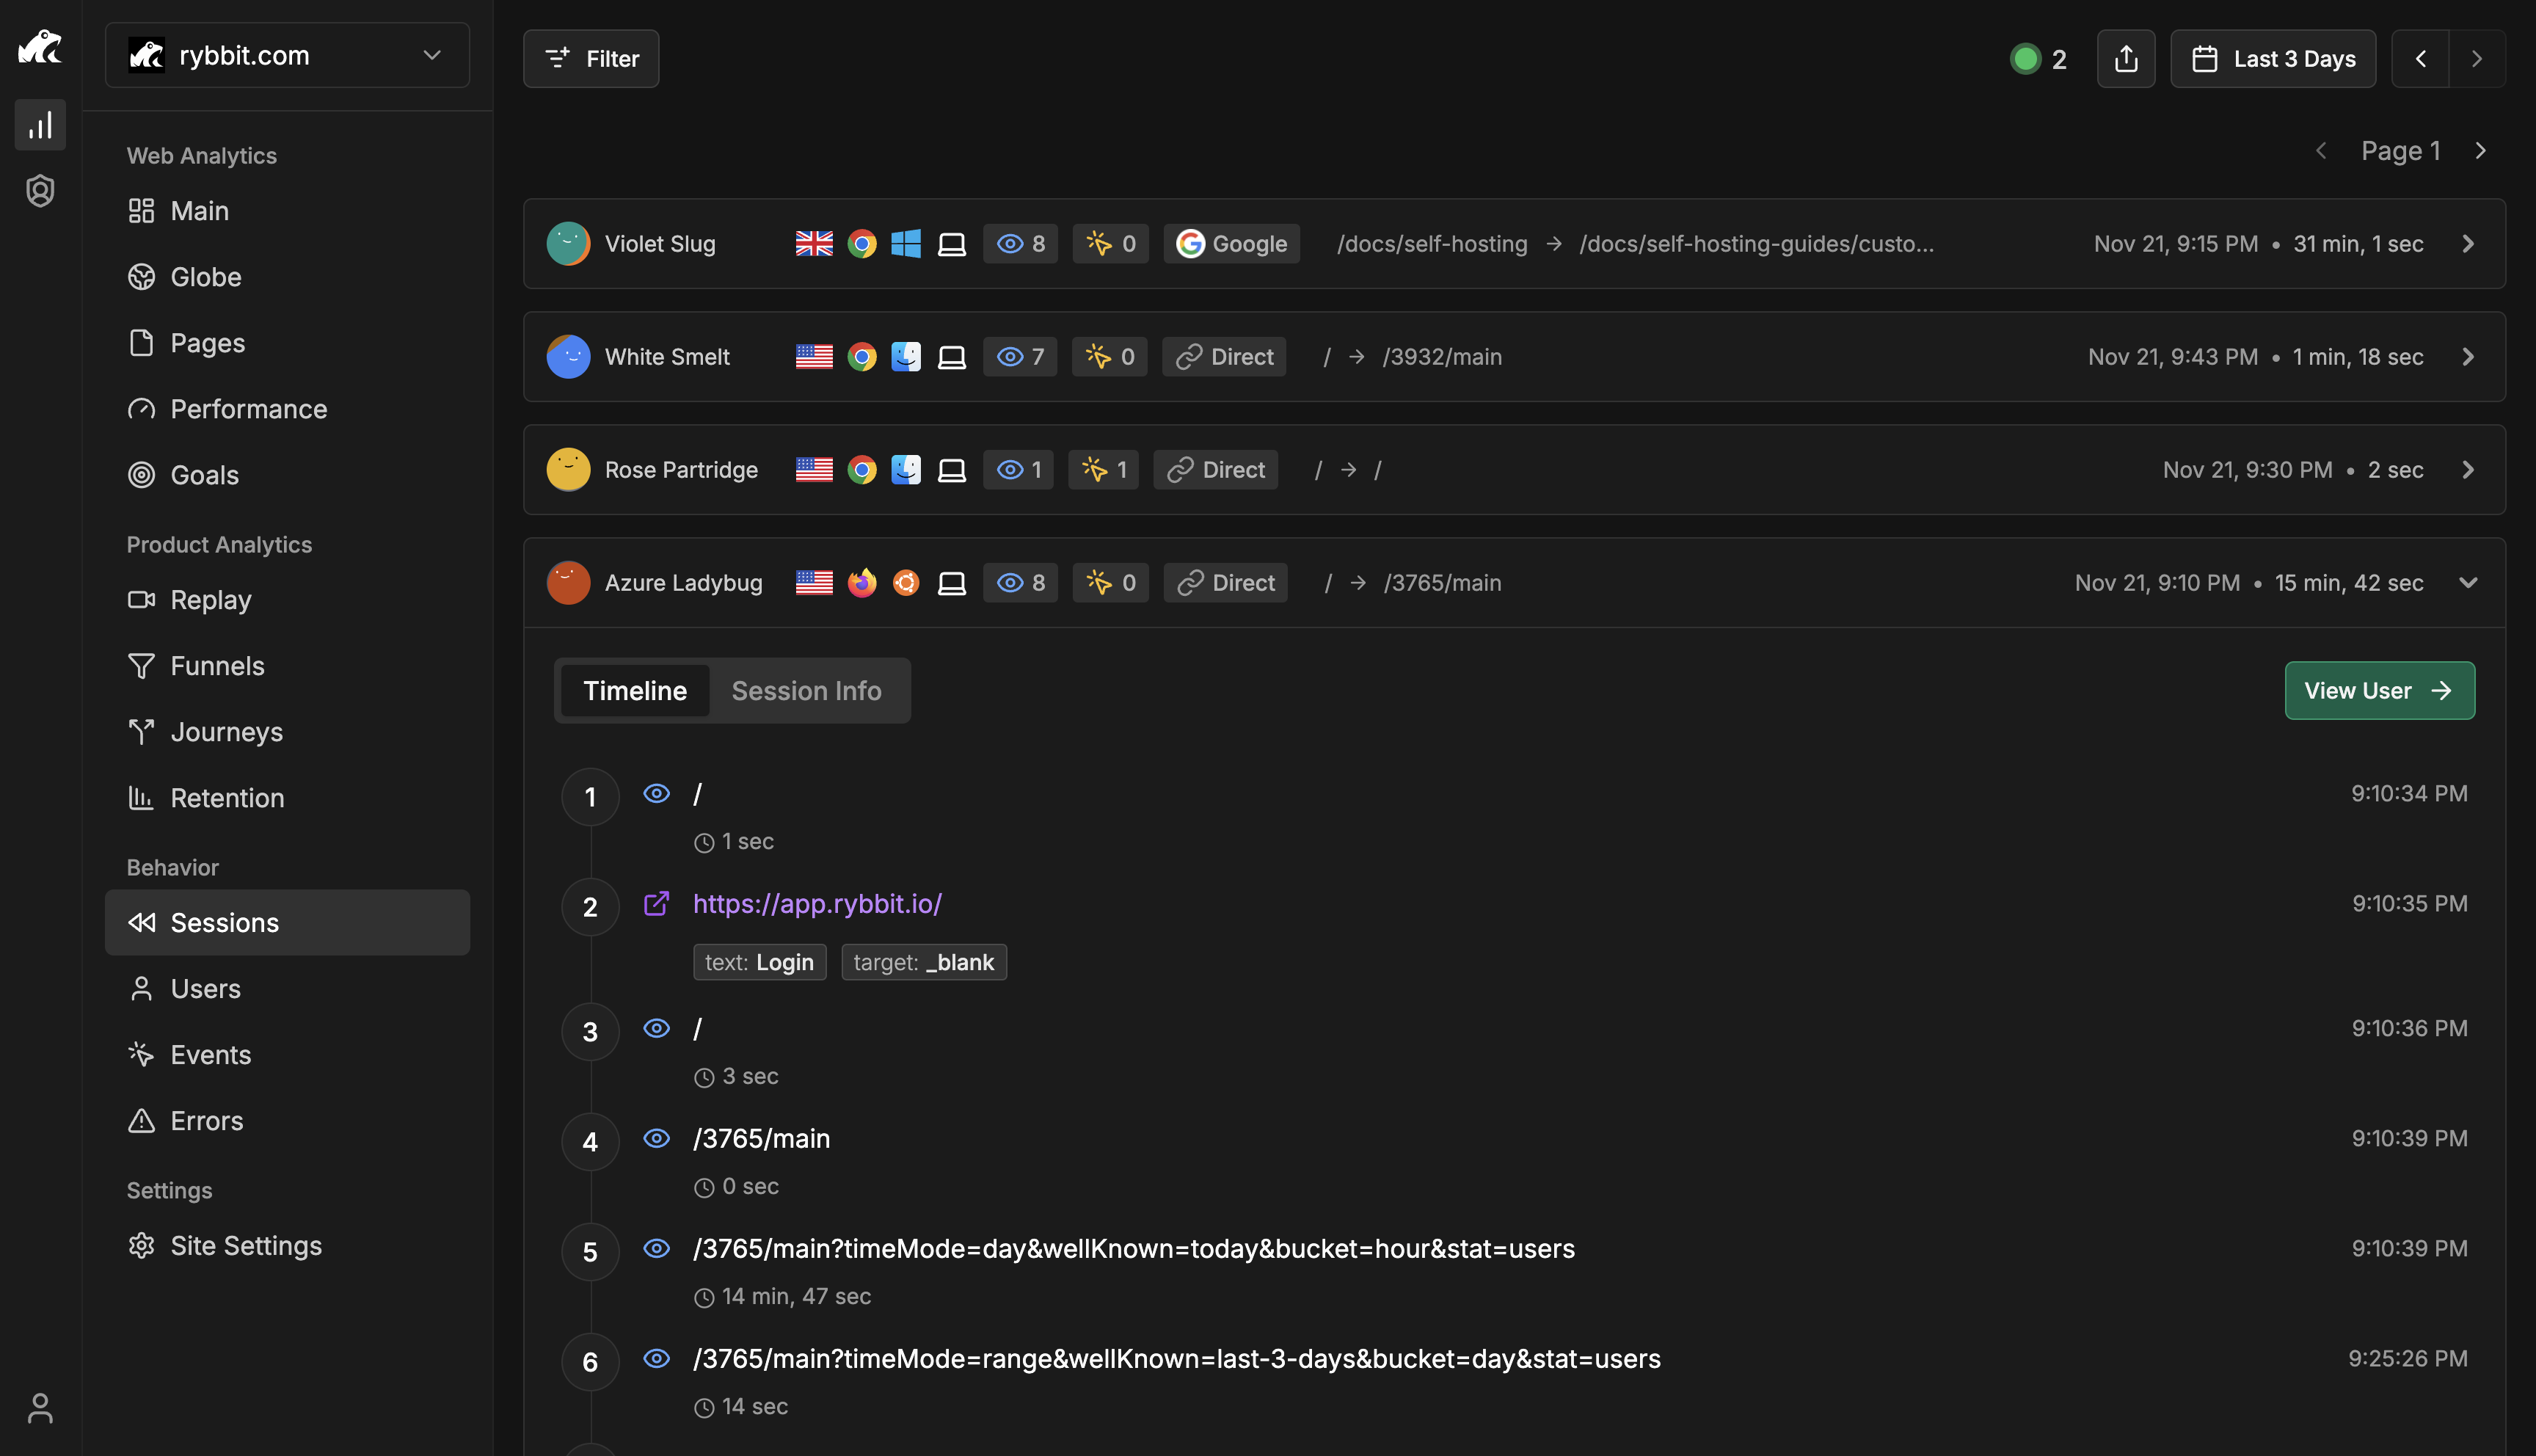
Task: Click the Filter button
Action: (591, 59)
